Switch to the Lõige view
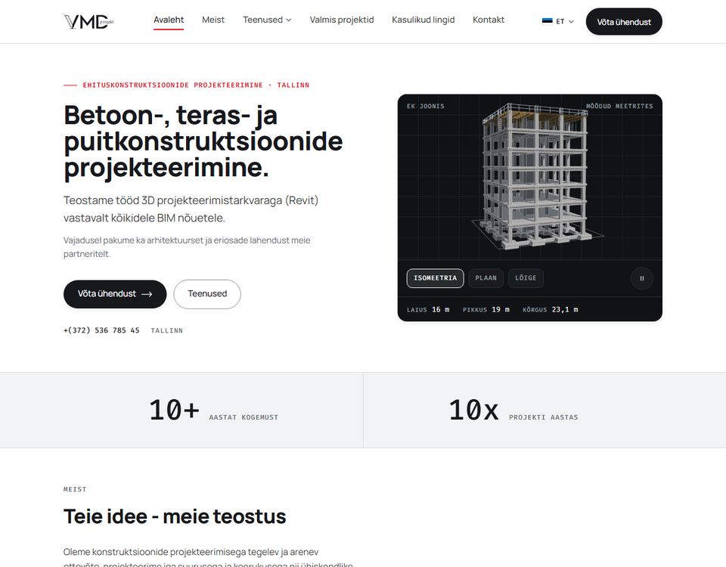Screen dimensions: 726x567 pos(526,278)
